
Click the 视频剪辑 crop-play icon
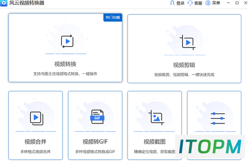coord(188,42)
